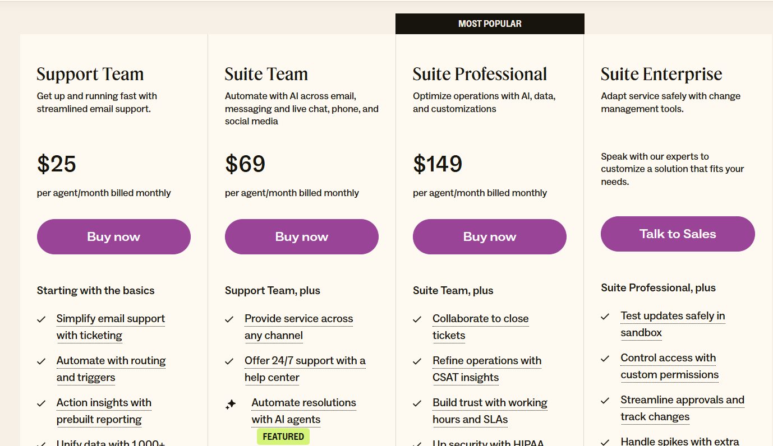This screenshot has width=773, height=446.
Task: Click checkmark icon next to Simplify email support
Action: pos(42,319)
